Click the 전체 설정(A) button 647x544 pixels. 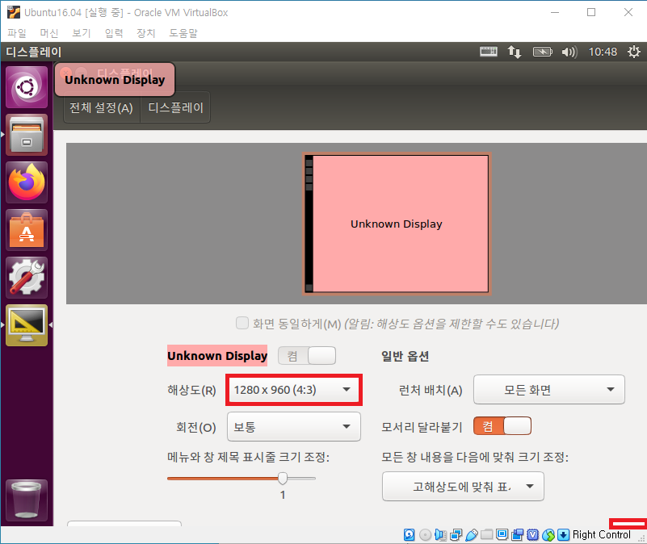(102, 107)
